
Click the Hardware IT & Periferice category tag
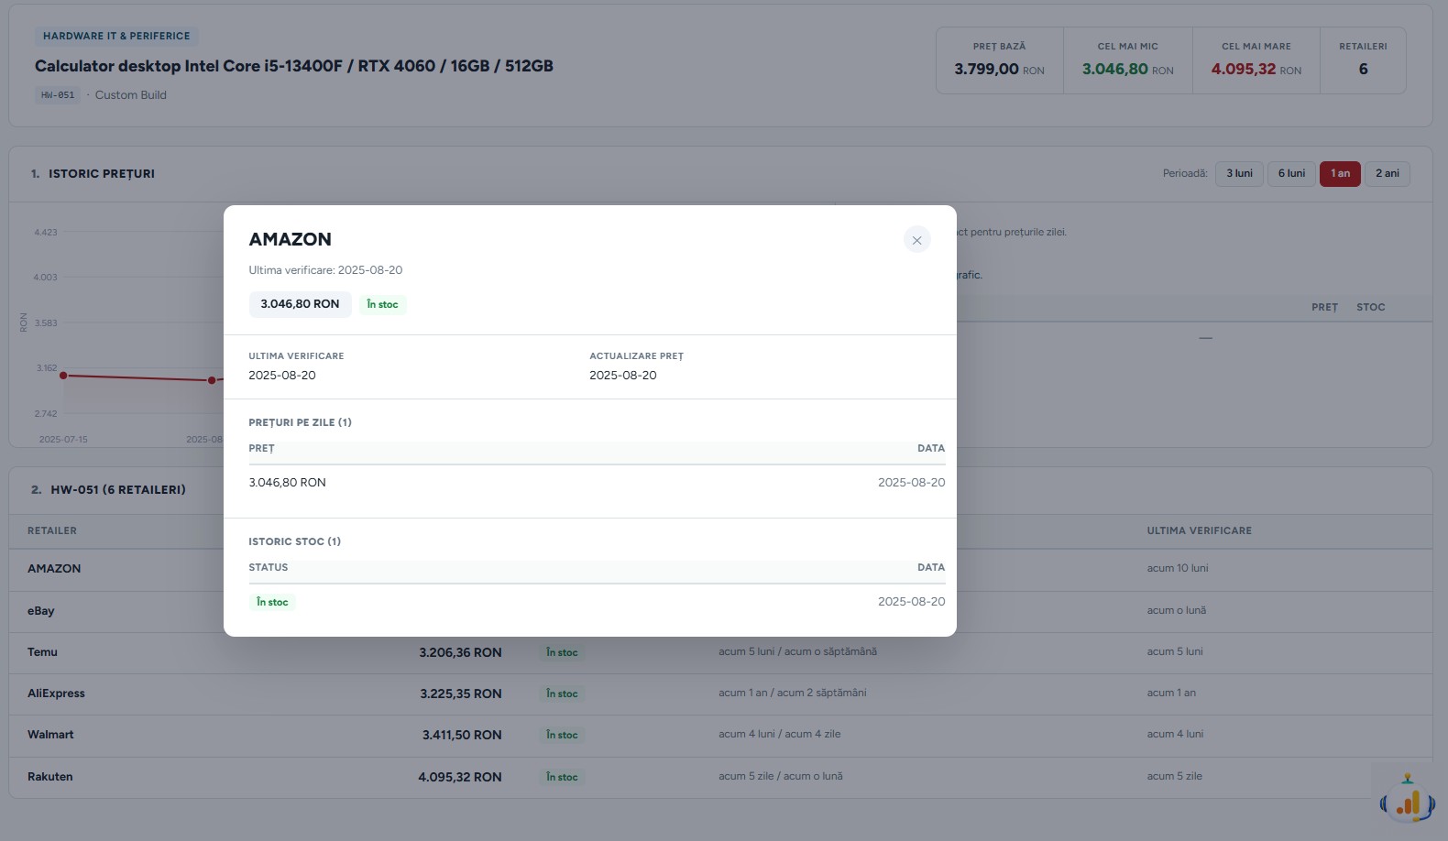[116, 37]
